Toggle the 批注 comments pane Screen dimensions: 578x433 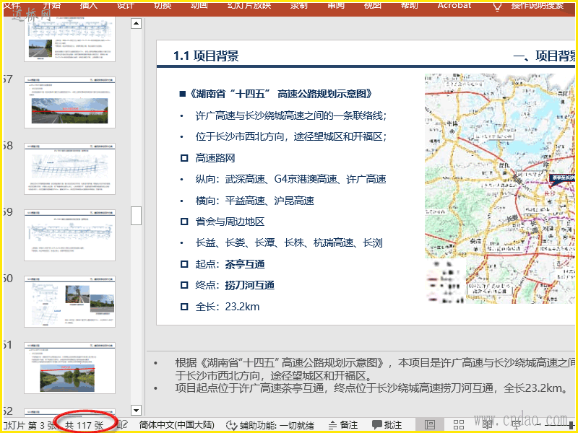(x=387, y=425)
